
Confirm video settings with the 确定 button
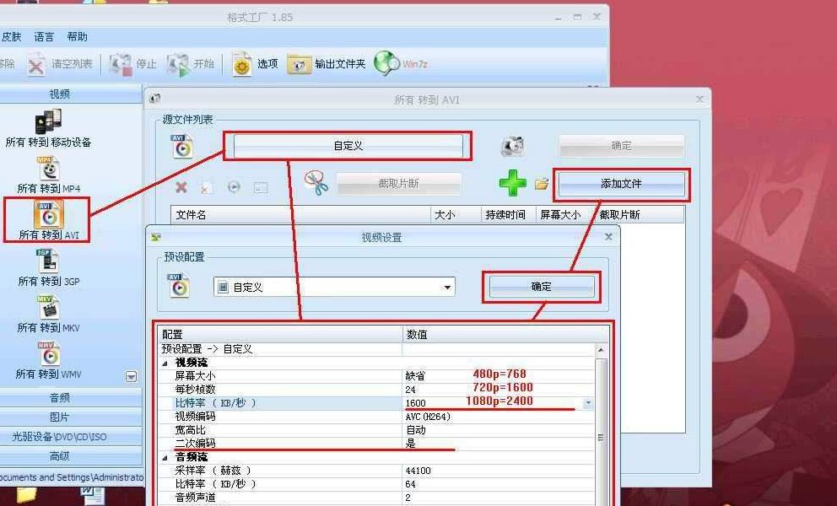tap(541, 287)
